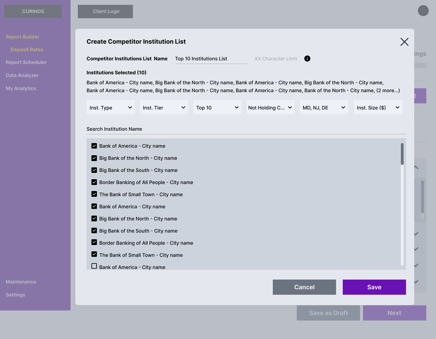Open the Not Holding C... dropdown

coord(271,107)
